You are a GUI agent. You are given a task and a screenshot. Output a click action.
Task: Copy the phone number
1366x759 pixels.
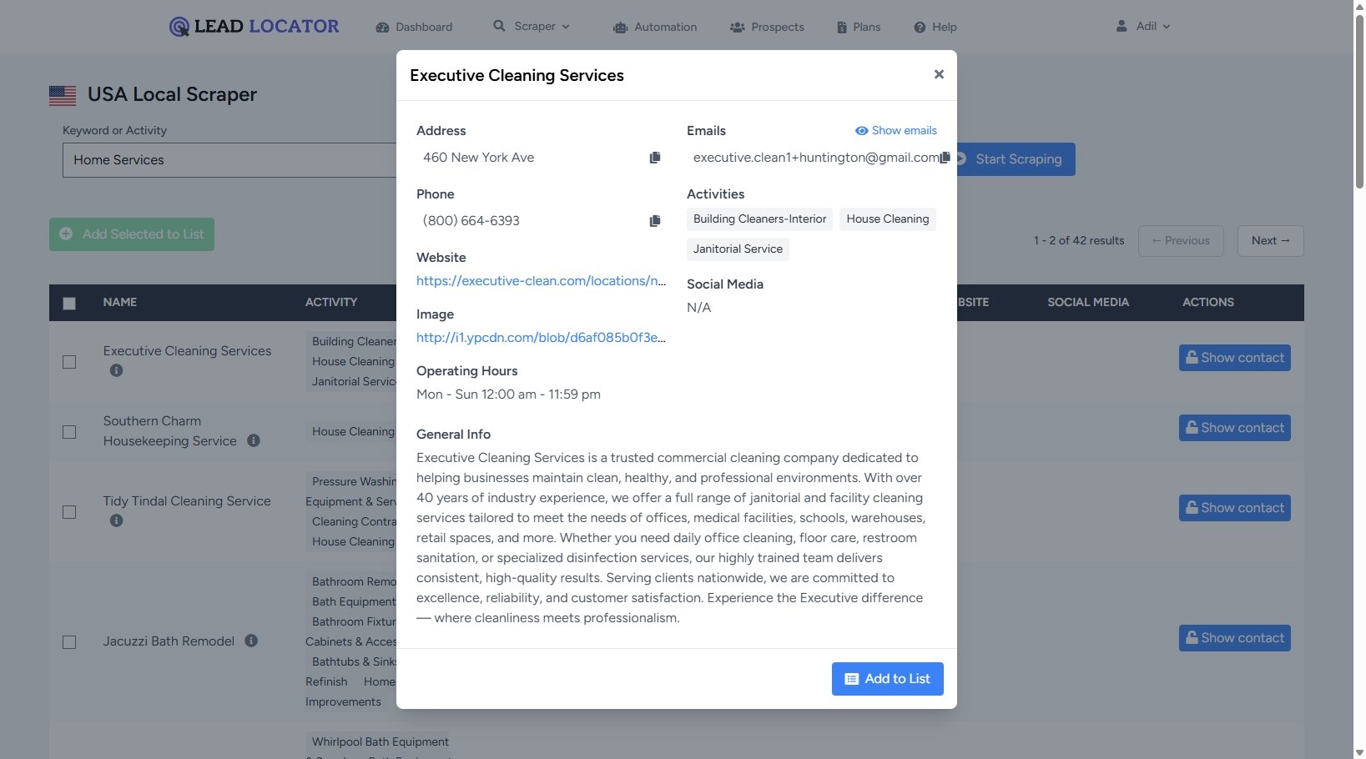tap(655, 221)
